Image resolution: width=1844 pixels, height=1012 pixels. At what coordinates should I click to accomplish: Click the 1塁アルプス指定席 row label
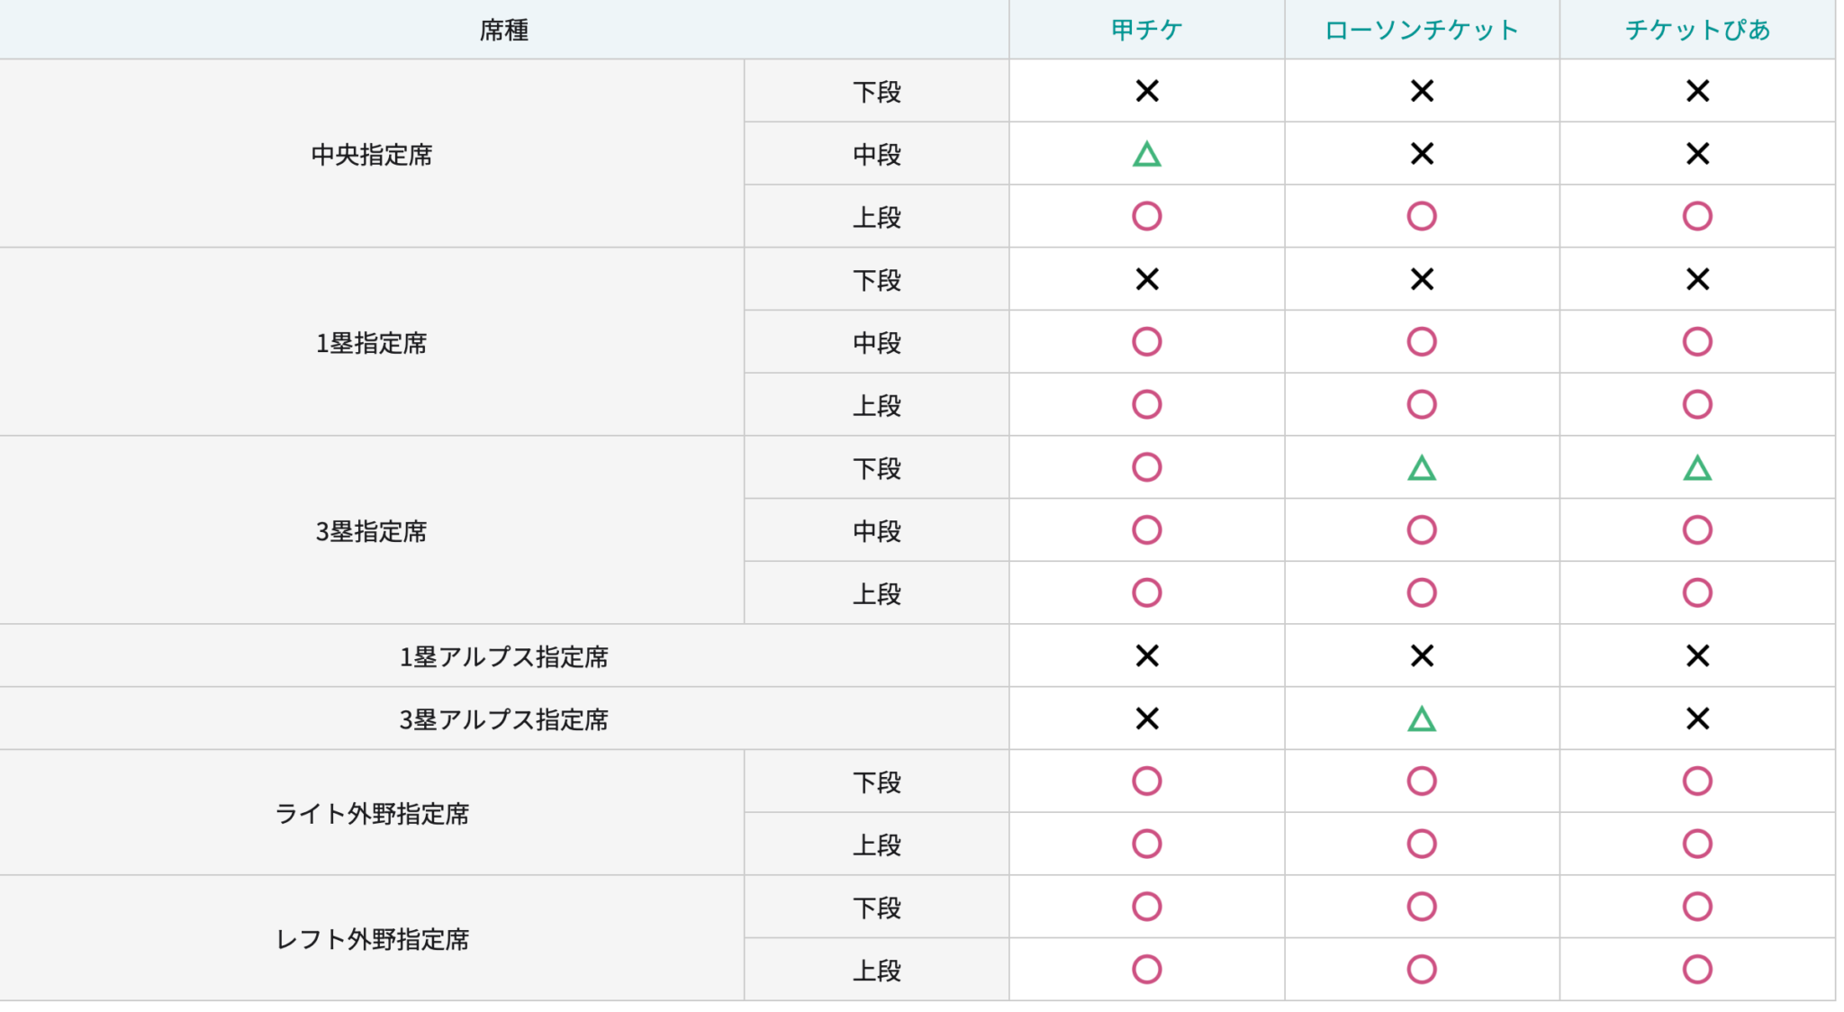(503, 657)
